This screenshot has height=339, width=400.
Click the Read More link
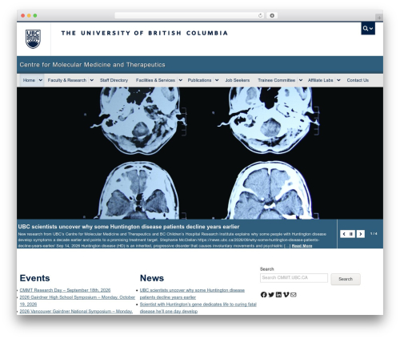pyautogui.click(x=302, y=246)
